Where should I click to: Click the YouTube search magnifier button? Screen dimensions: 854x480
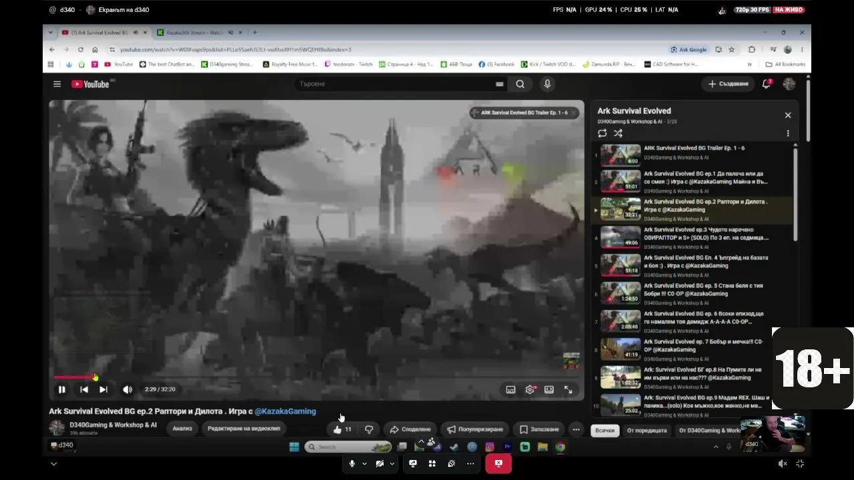pos(520,84)
